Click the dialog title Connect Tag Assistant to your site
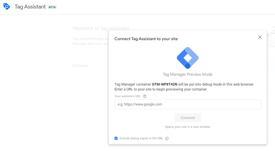Viewport: 275px width, 151px height. click(146, 39)
